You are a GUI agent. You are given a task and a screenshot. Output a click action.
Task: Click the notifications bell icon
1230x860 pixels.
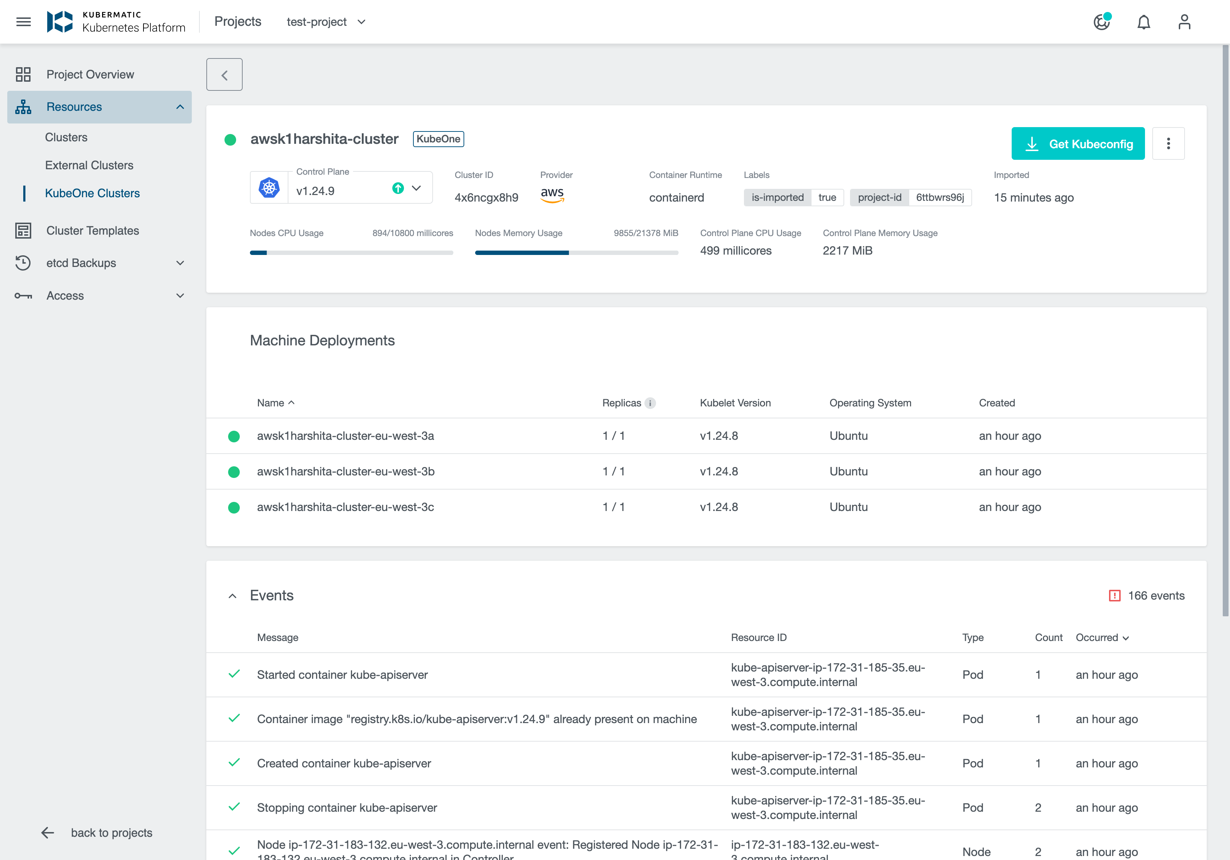(1143, 22)
